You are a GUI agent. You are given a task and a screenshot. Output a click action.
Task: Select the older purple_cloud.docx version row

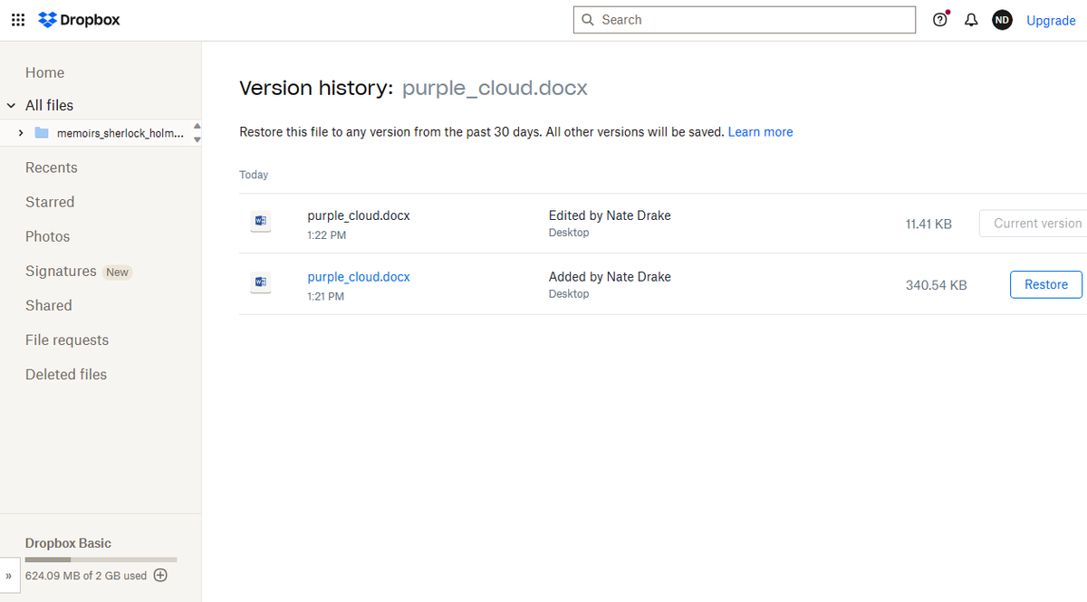point(359,277)
